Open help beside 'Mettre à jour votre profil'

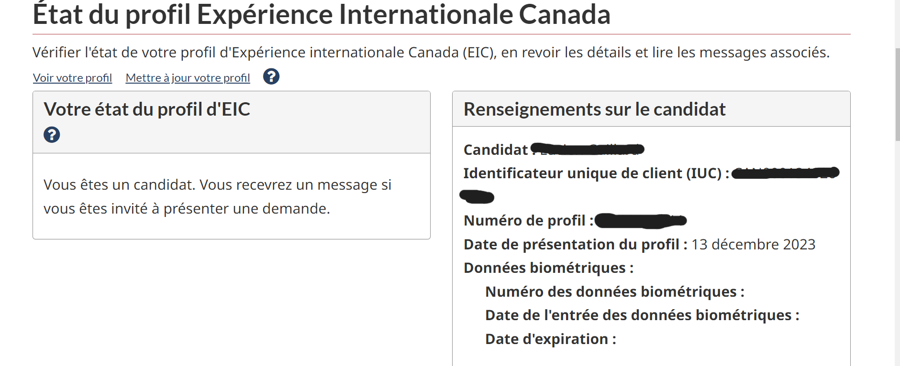click(271, 77)
